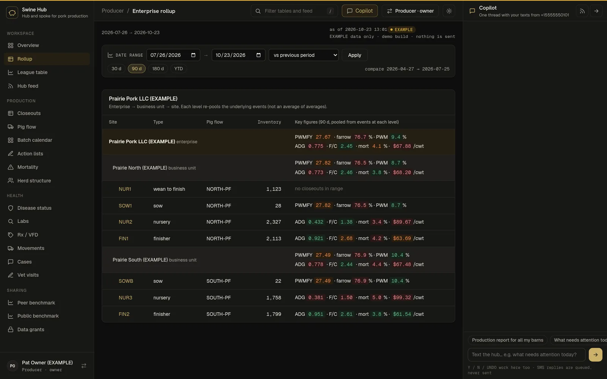Click the Swine Hub logo icon
This screenshot has width=607, height=379.
click(x=12, y=13)
